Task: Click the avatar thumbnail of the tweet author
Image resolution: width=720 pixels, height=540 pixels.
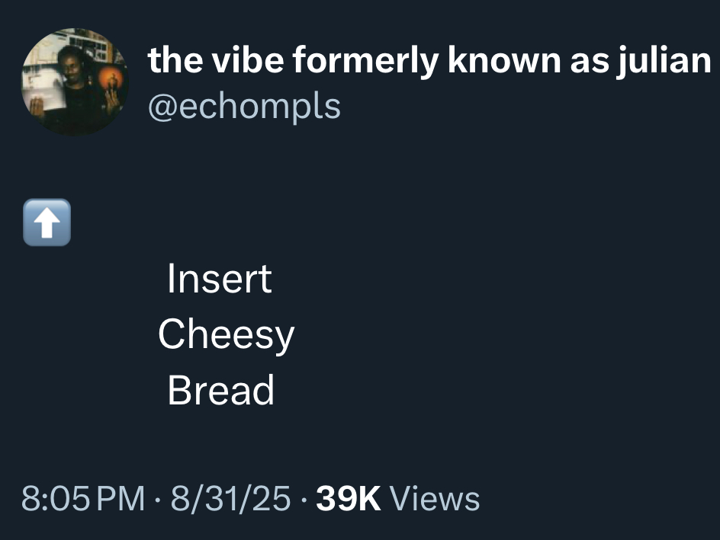Action: pyautogui.click(x=74, y=81)
